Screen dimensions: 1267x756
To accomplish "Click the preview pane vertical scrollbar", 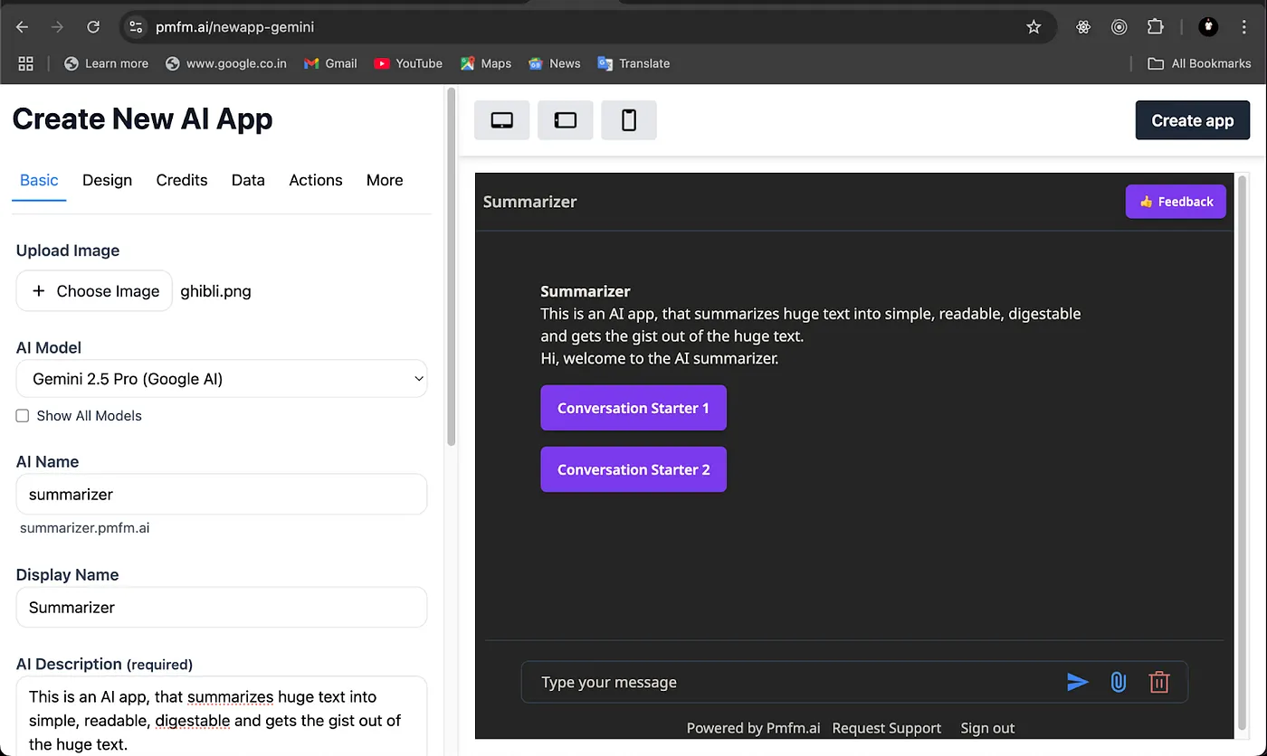I will (x=1242, y=453).
